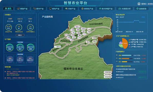Toggle the price line chart series legend
Viewport: 153px width, 92px height.
143,17
